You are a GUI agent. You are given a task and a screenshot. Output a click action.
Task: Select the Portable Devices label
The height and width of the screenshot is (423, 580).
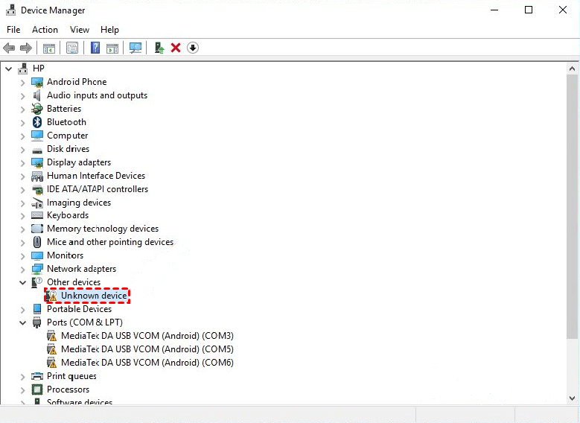pos(79,308)
